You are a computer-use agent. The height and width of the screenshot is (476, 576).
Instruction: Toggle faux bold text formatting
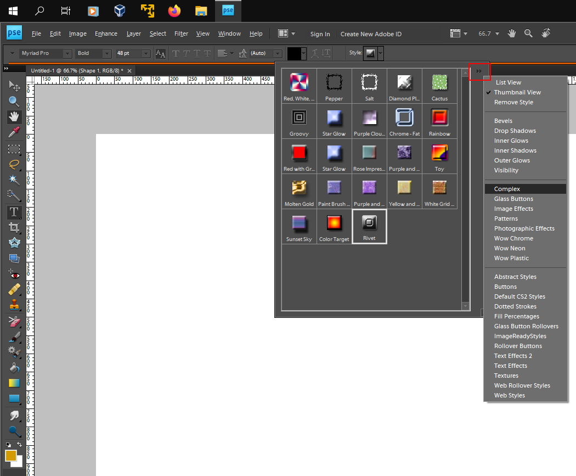[177, 53]
